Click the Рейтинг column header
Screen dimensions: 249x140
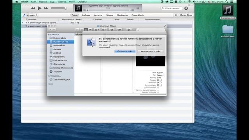[130, 19]
